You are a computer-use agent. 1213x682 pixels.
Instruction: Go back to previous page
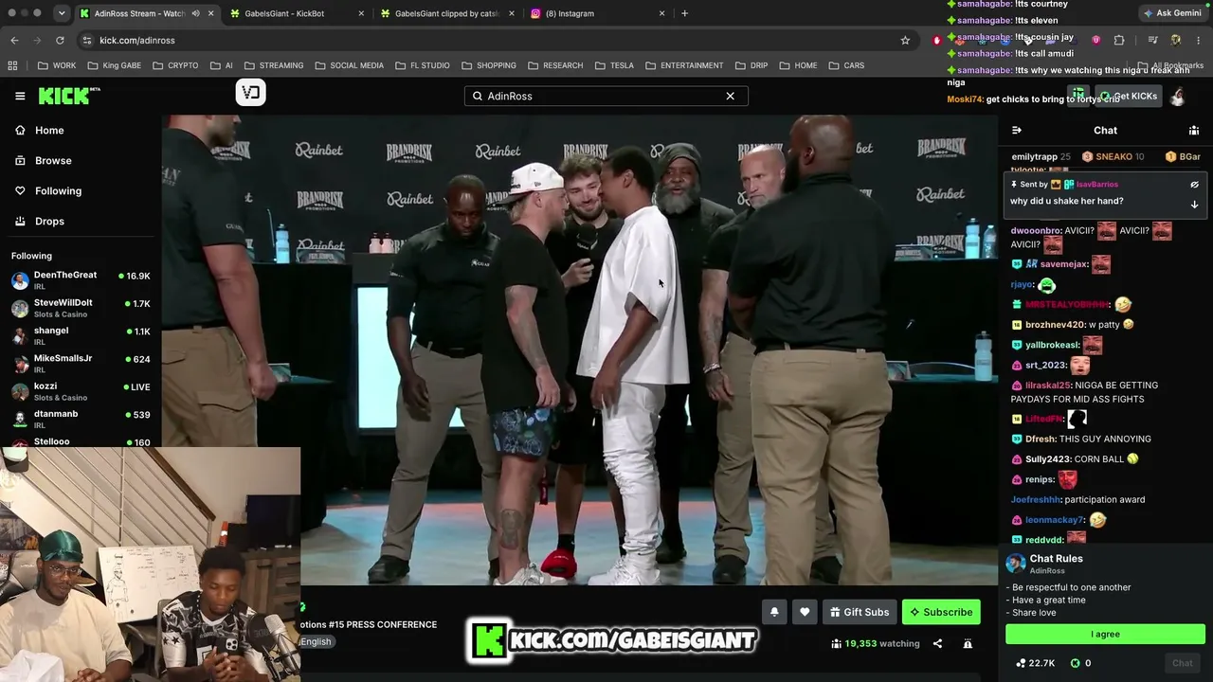(x=14, y=40)
